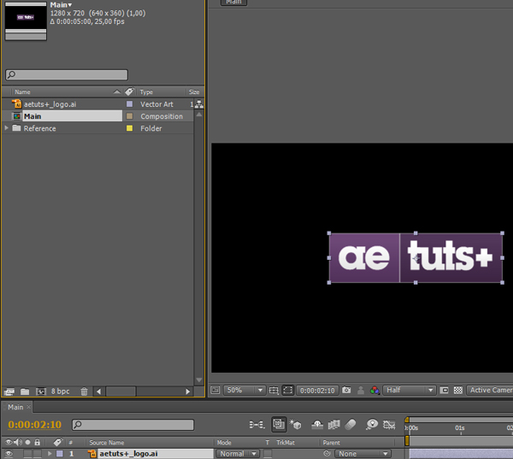The width and height of the screenshot is (513, 459).
Task: Click the Project panel horizontal scrollbar thumb
Action: [x=121, y=391]
